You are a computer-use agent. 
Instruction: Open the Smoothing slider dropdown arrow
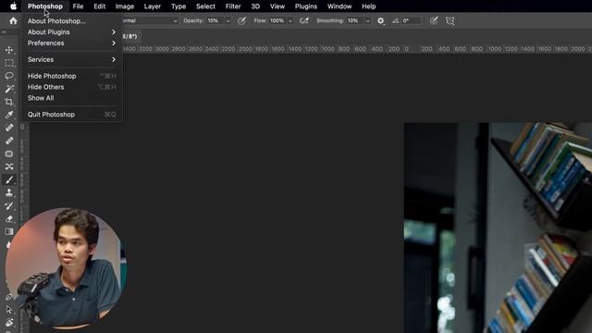(x=368, y=21)
